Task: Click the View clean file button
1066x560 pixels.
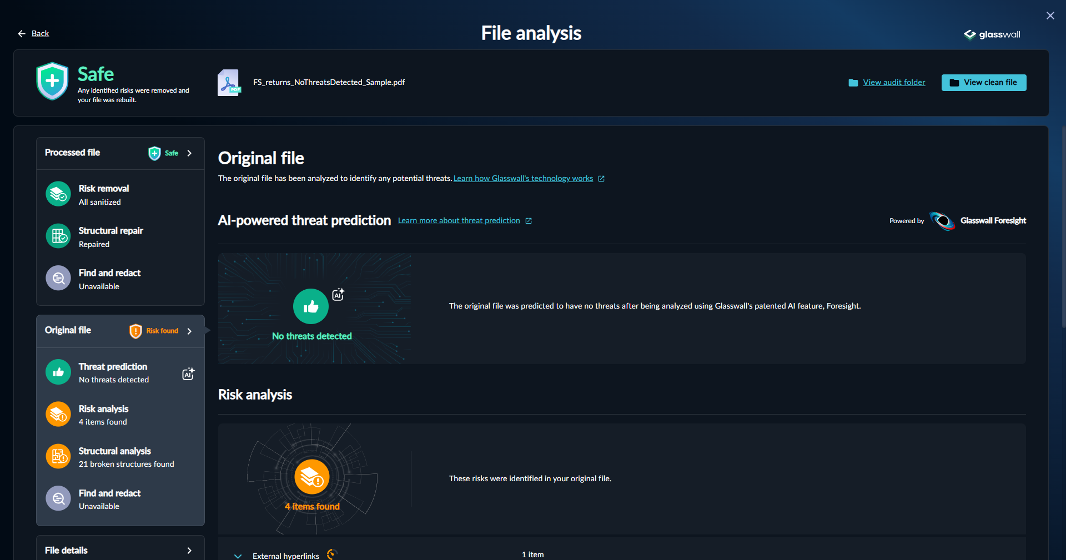Action: 984,82
